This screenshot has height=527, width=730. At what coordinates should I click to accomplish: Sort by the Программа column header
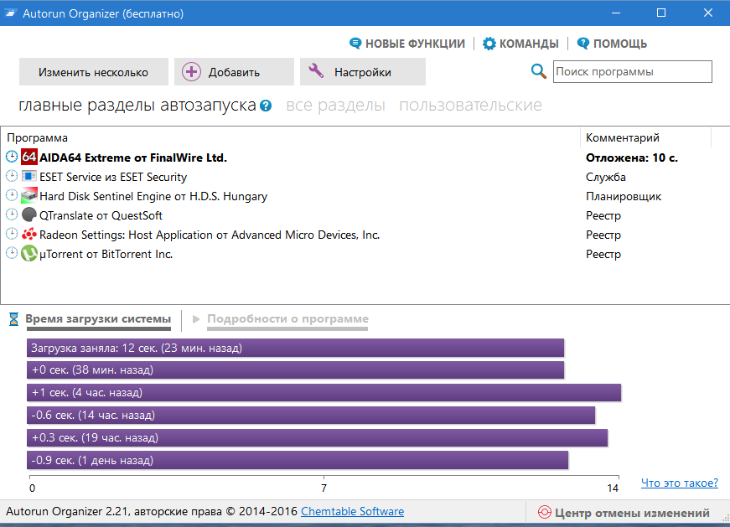(x=291, y=137)
